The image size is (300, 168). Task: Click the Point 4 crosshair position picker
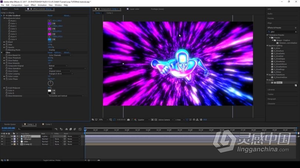49,37
